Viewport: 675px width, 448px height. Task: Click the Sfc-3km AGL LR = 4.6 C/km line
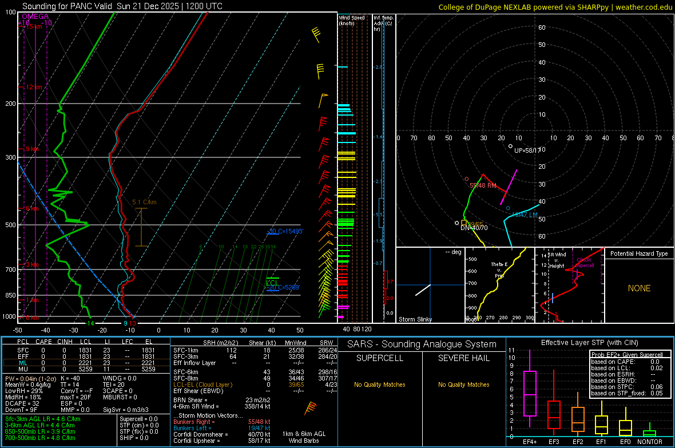pos(43,419)
